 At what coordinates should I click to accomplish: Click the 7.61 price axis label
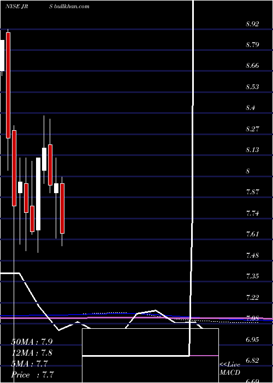click(x=252, y=234)
